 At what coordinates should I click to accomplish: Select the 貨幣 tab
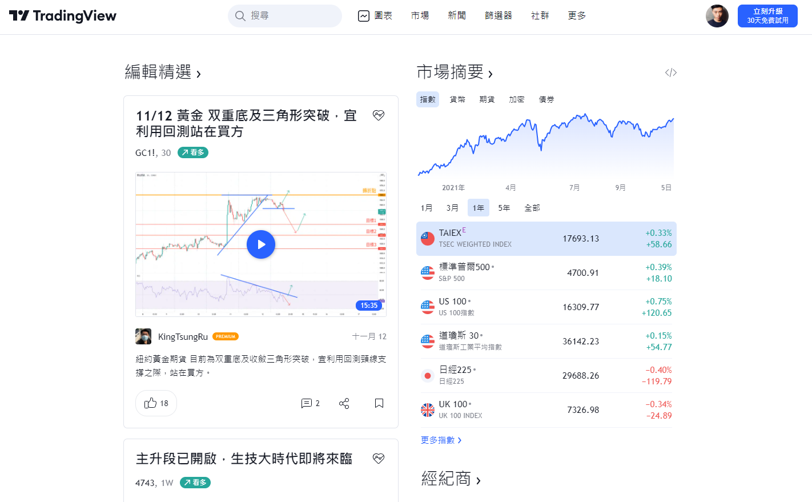[457, 99]
